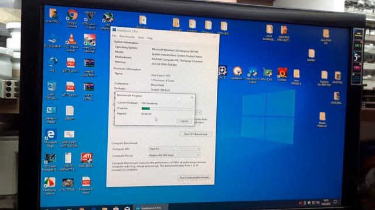375x210 pixels.
Task: Cancel the running benchmark
Action: pos(185,121)
